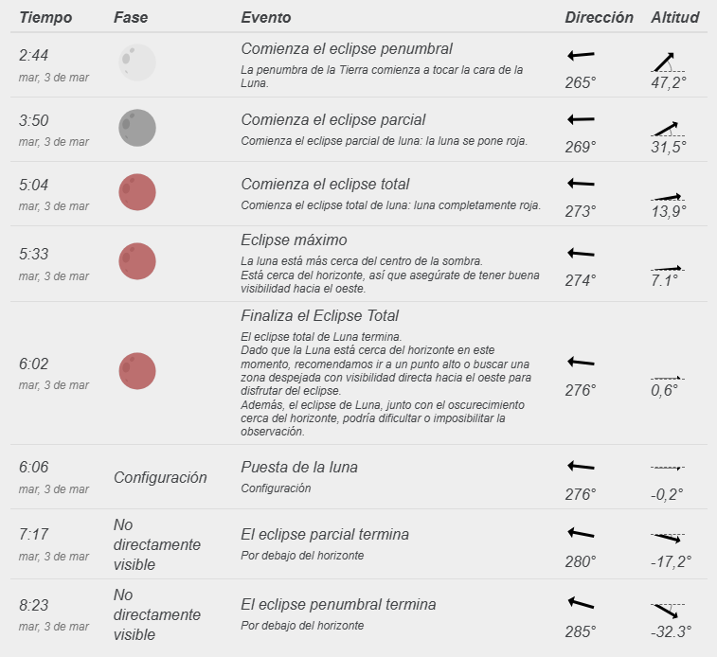Click the -32.3° altitude arrow icon
This screenshot has height=657, width=717.
click(x=668, y=609)
